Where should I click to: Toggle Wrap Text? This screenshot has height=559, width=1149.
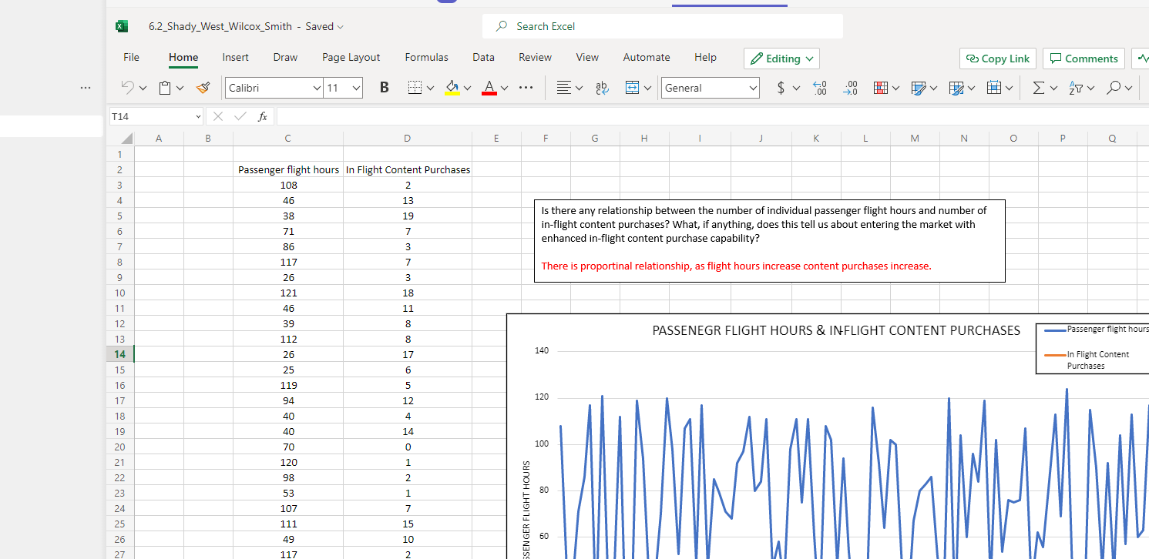602,88
